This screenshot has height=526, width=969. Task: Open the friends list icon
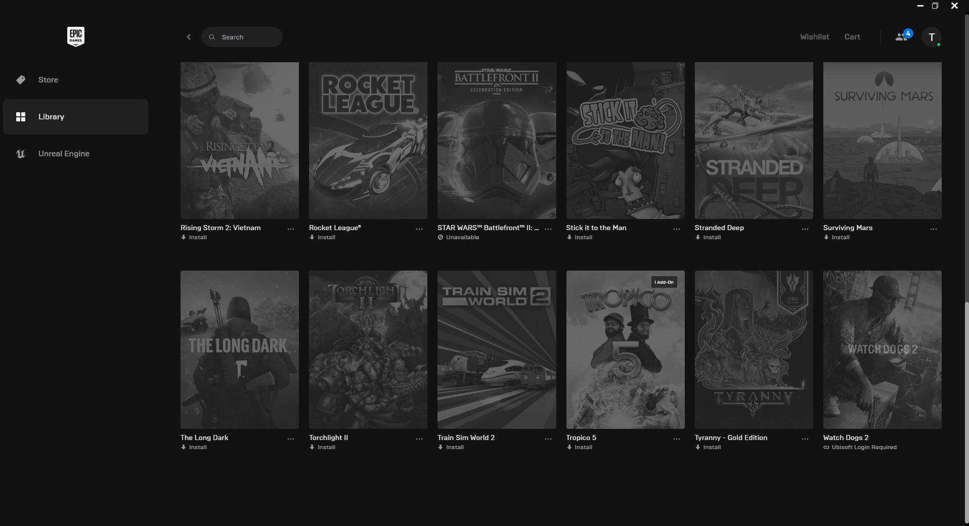pyautogui.click(x=901, y=37)
